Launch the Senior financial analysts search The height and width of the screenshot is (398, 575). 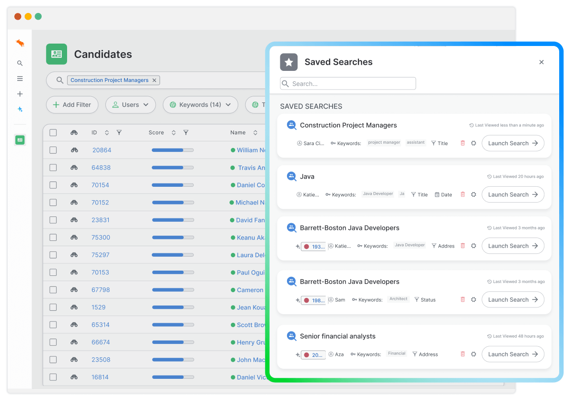pyautogui.click(x=513, y=354)
